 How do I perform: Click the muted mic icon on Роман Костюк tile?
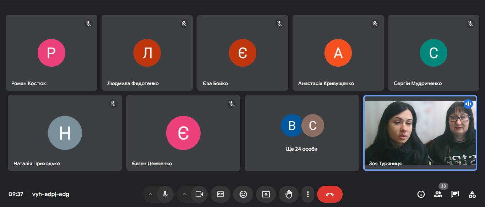[88, 24]
